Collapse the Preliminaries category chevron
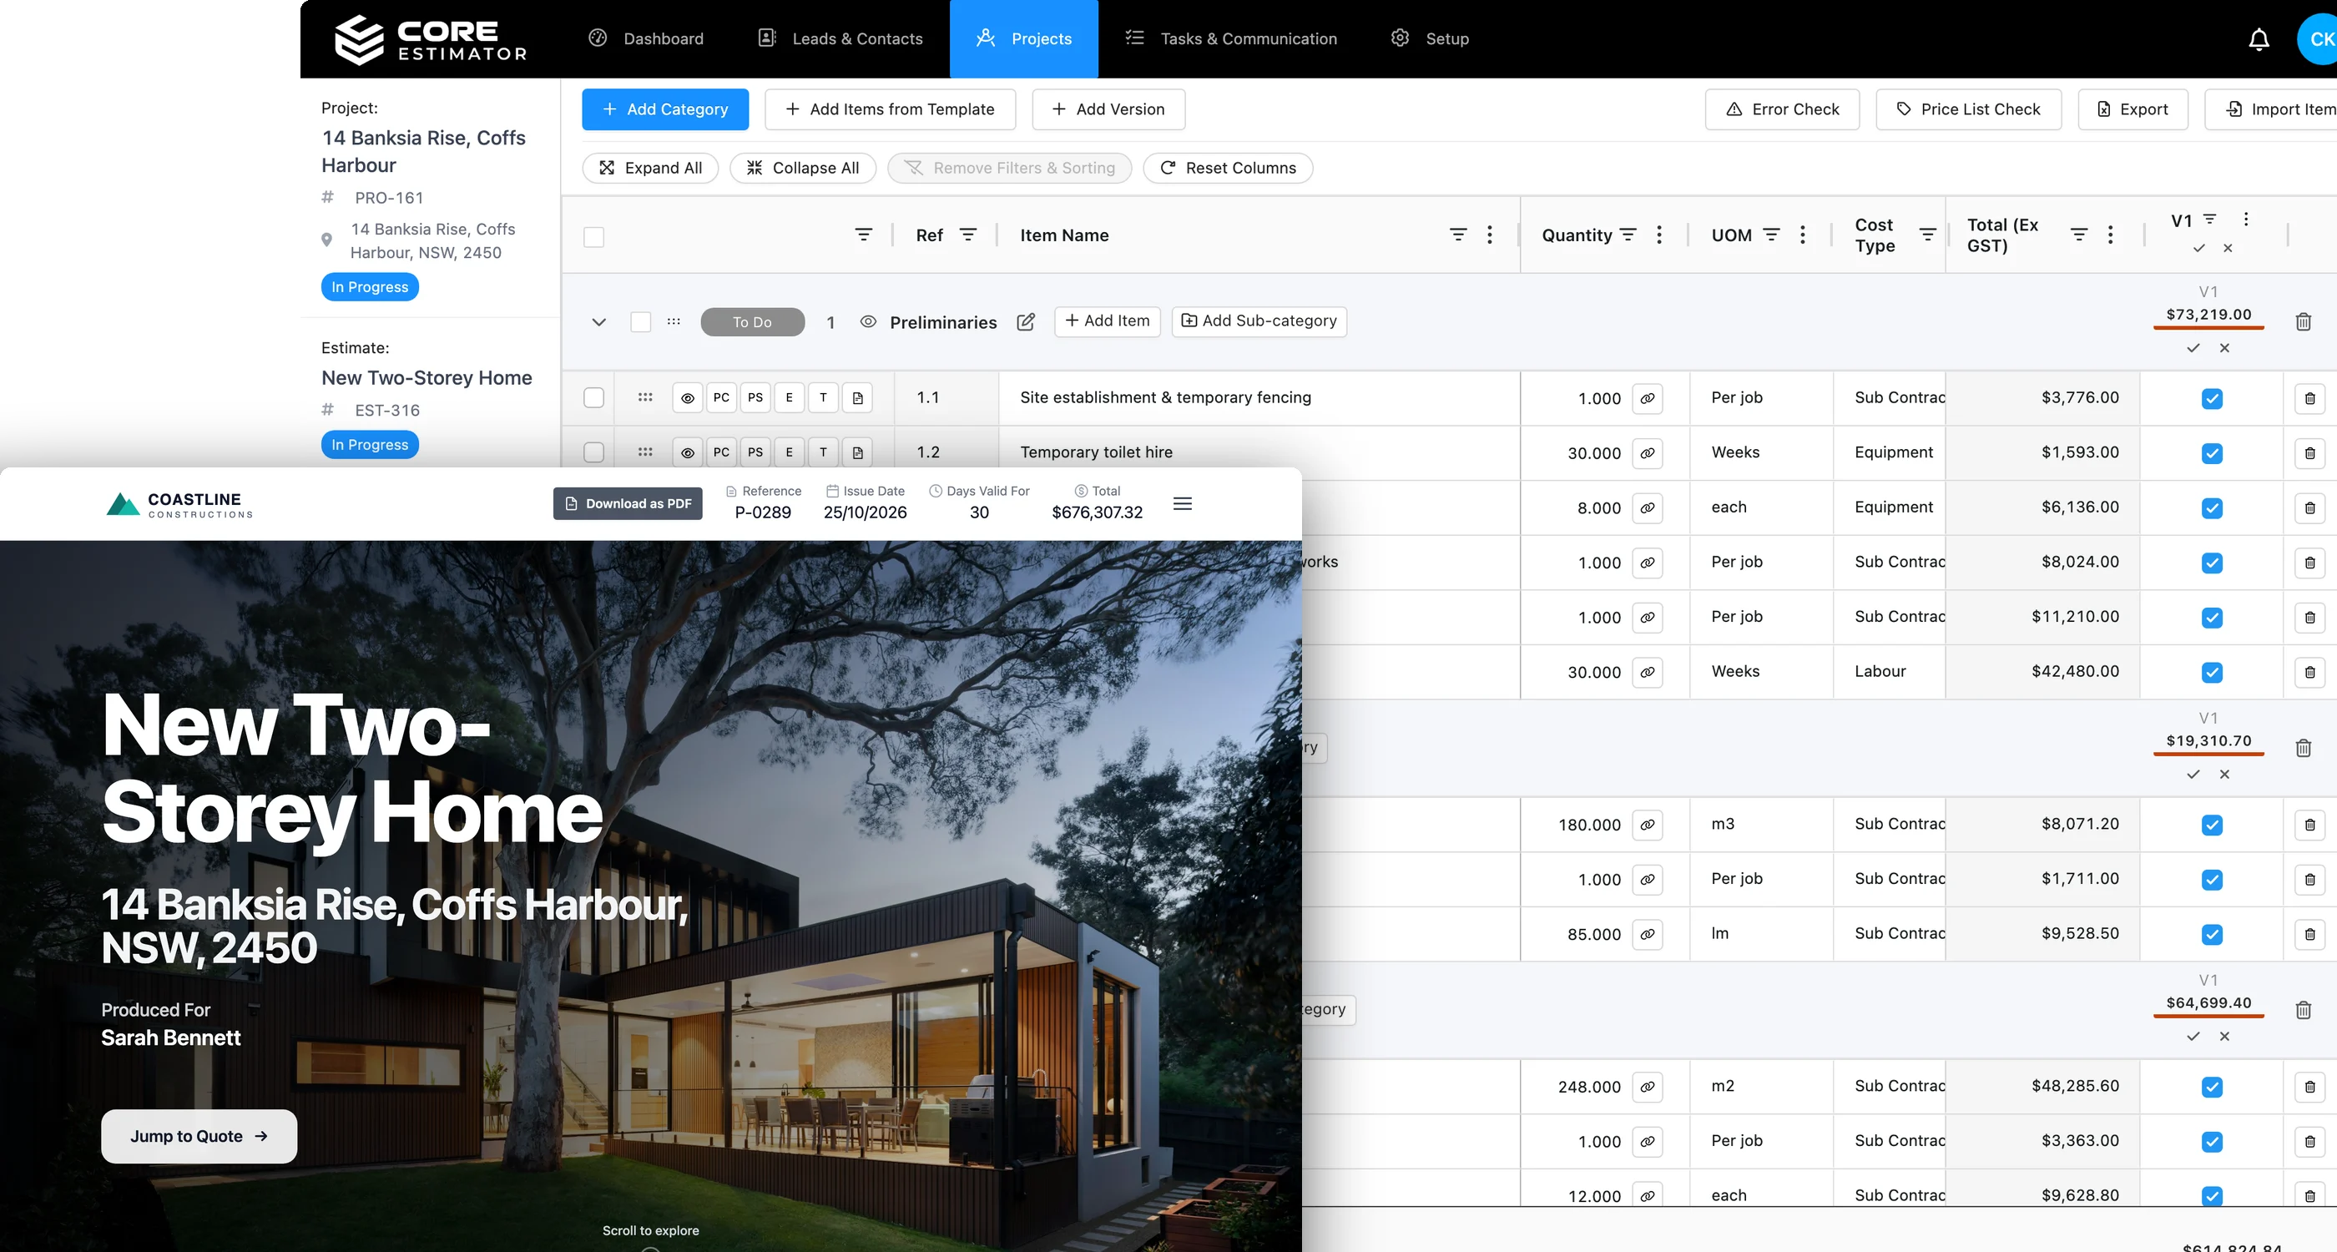 [x=598, y=322]
